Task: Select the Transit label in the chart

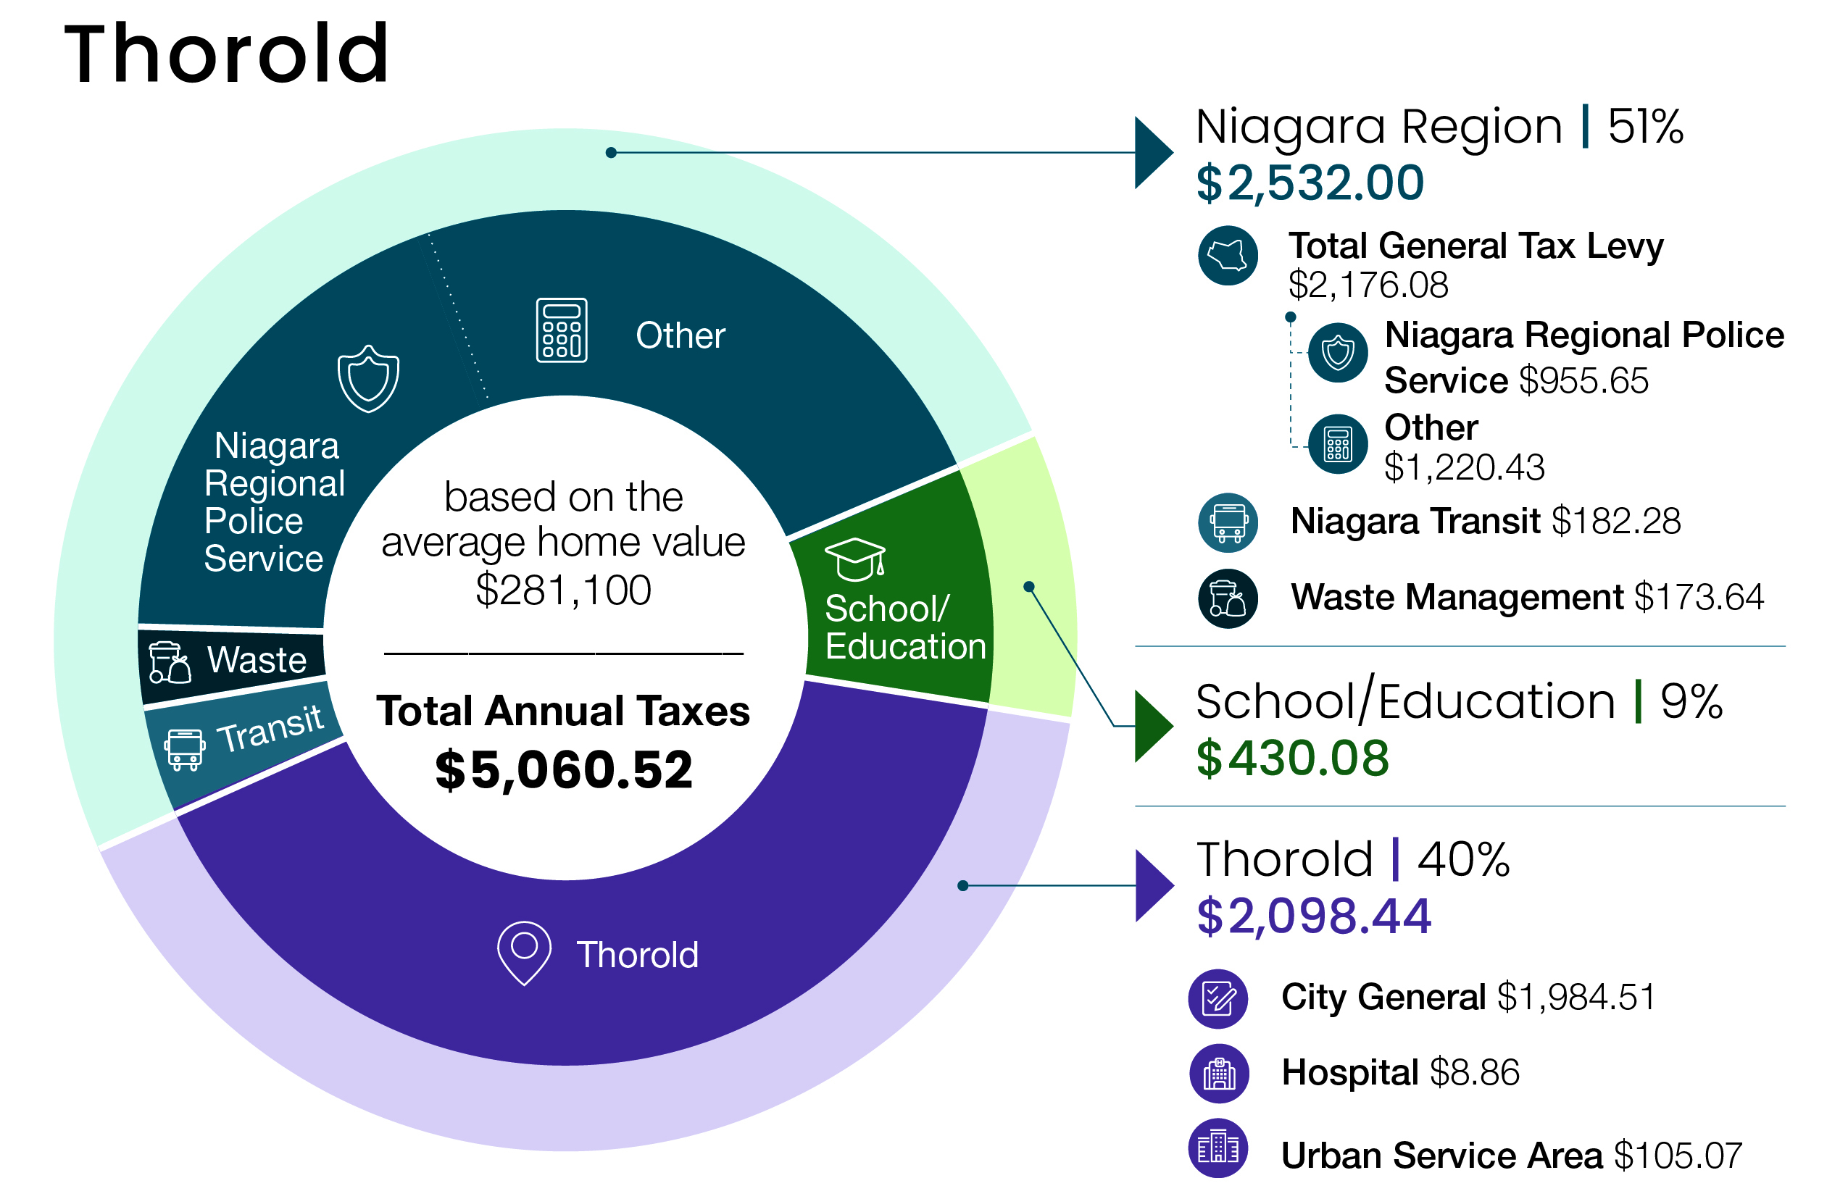Action: pyautogui.click(x=270, y=729)
